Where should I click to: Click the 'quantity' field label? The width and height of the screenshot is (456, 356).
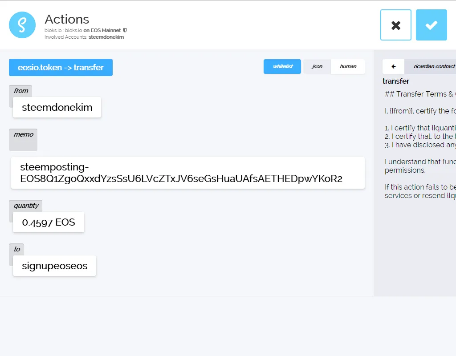(x=26, y=206)
